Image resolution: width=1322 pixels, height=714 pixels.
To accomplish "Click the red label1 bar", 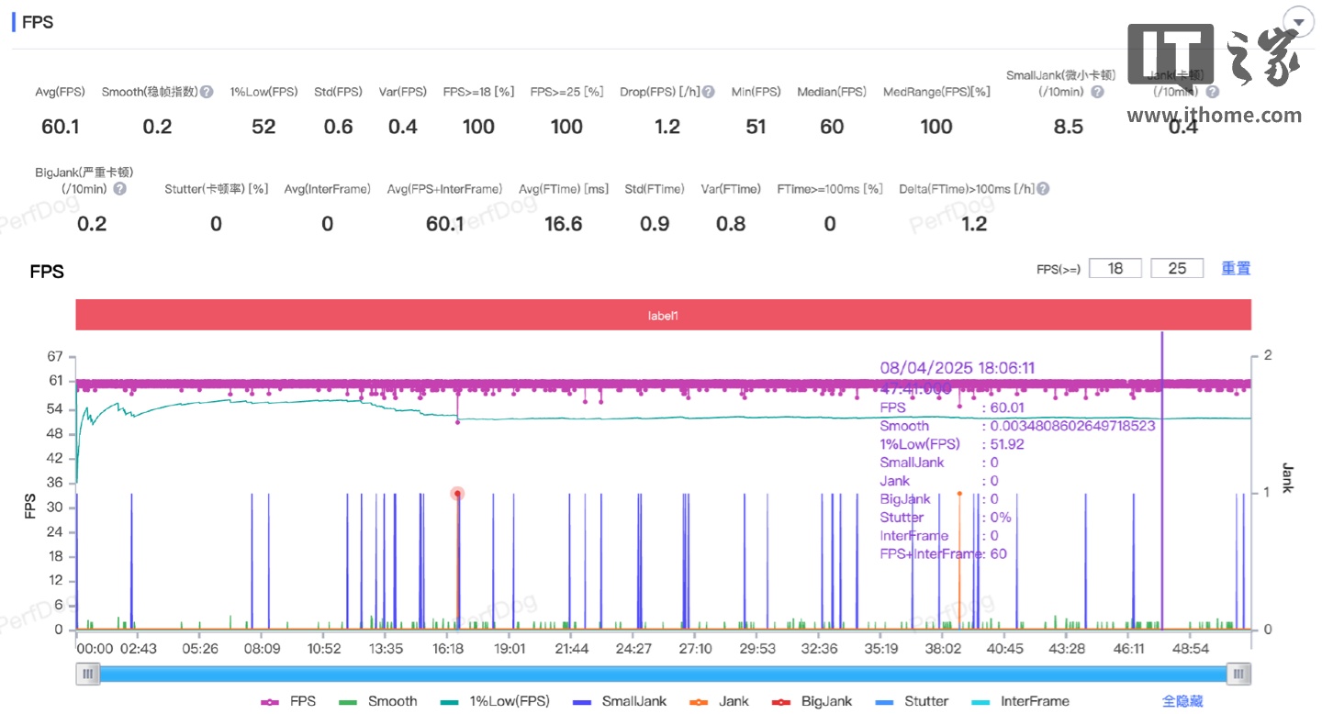I will tap(664, 315).
